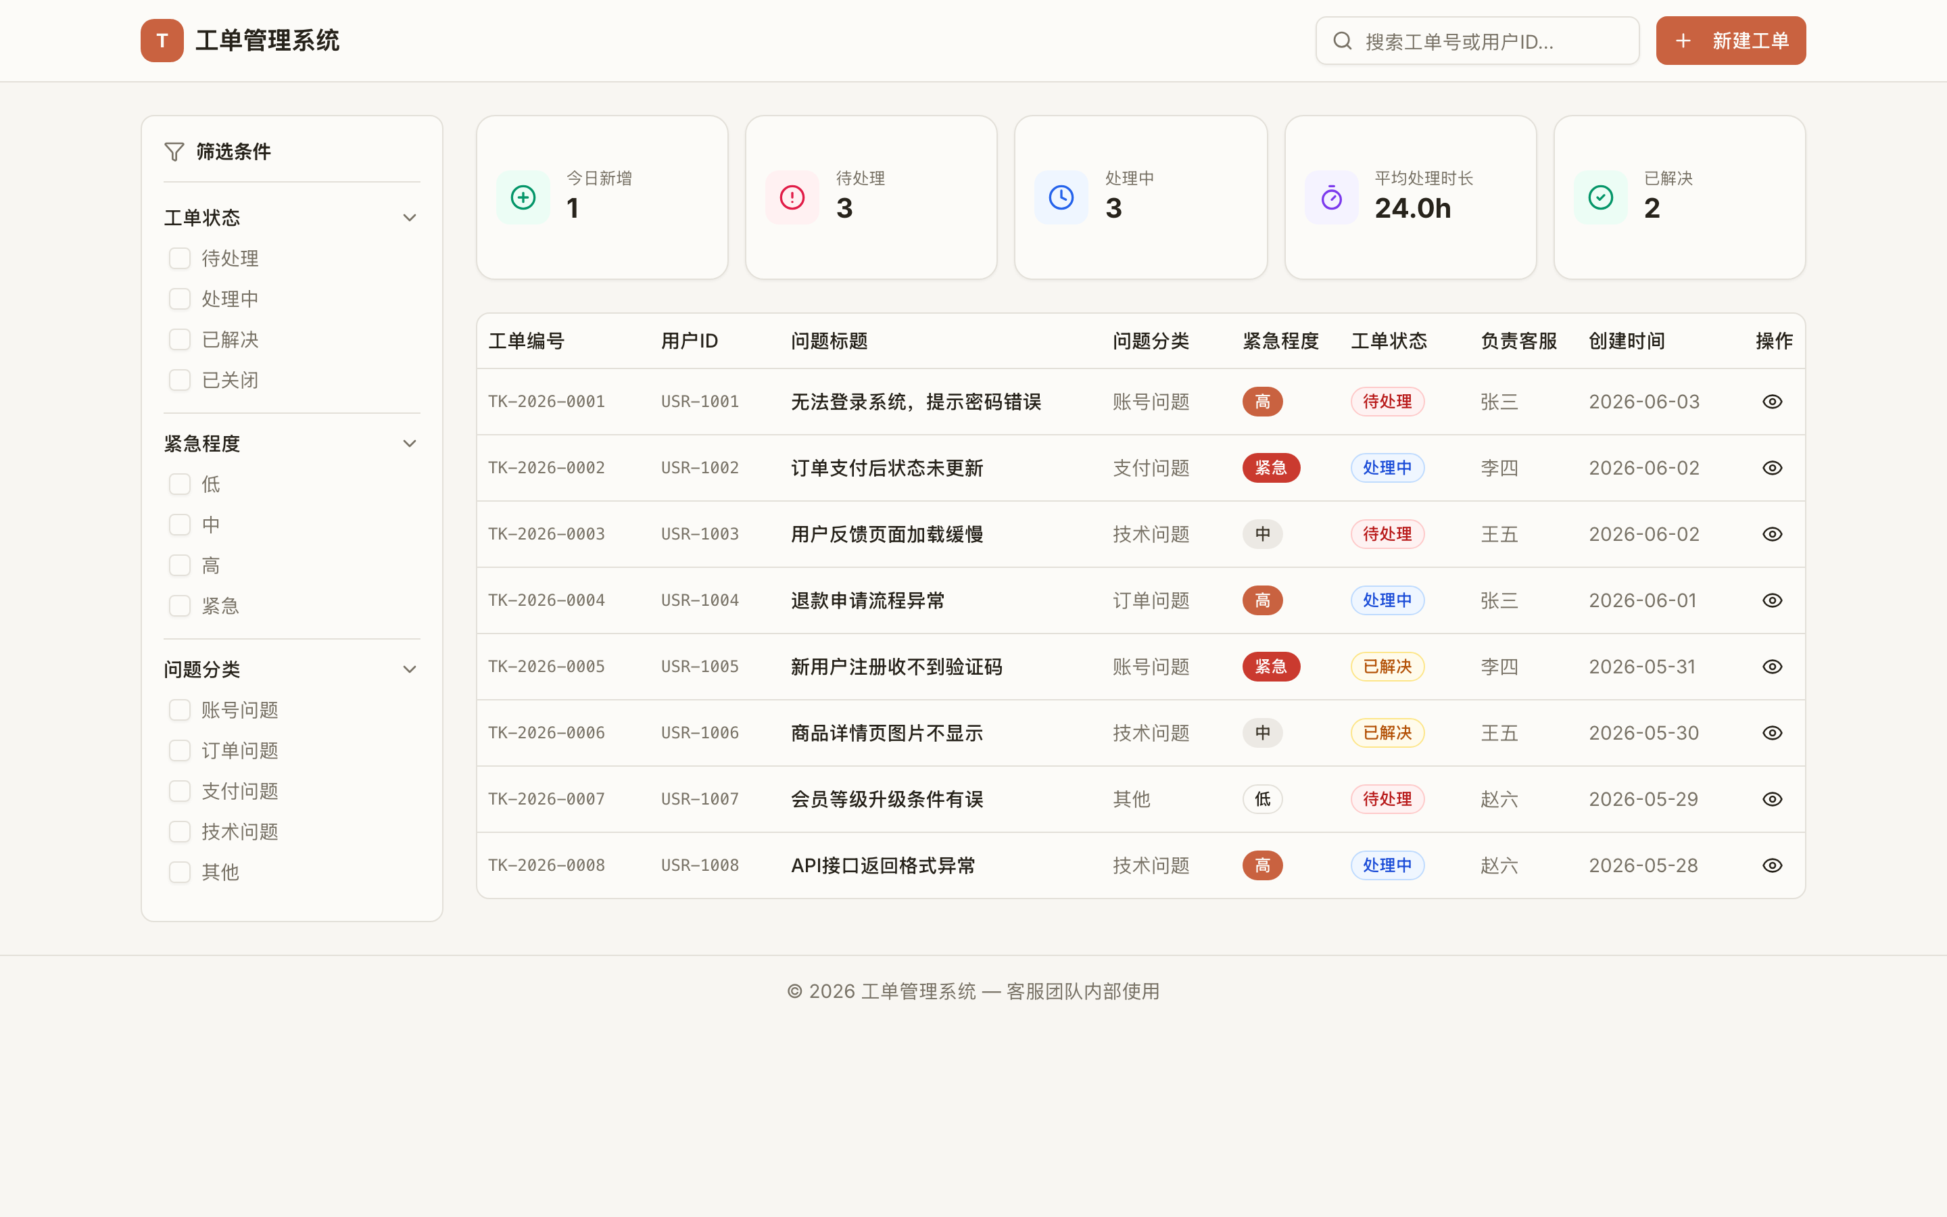Viewport: 1947px width, 1217px height.
Task: Click the 创建时间 column header
Action: click(1627, 341)
